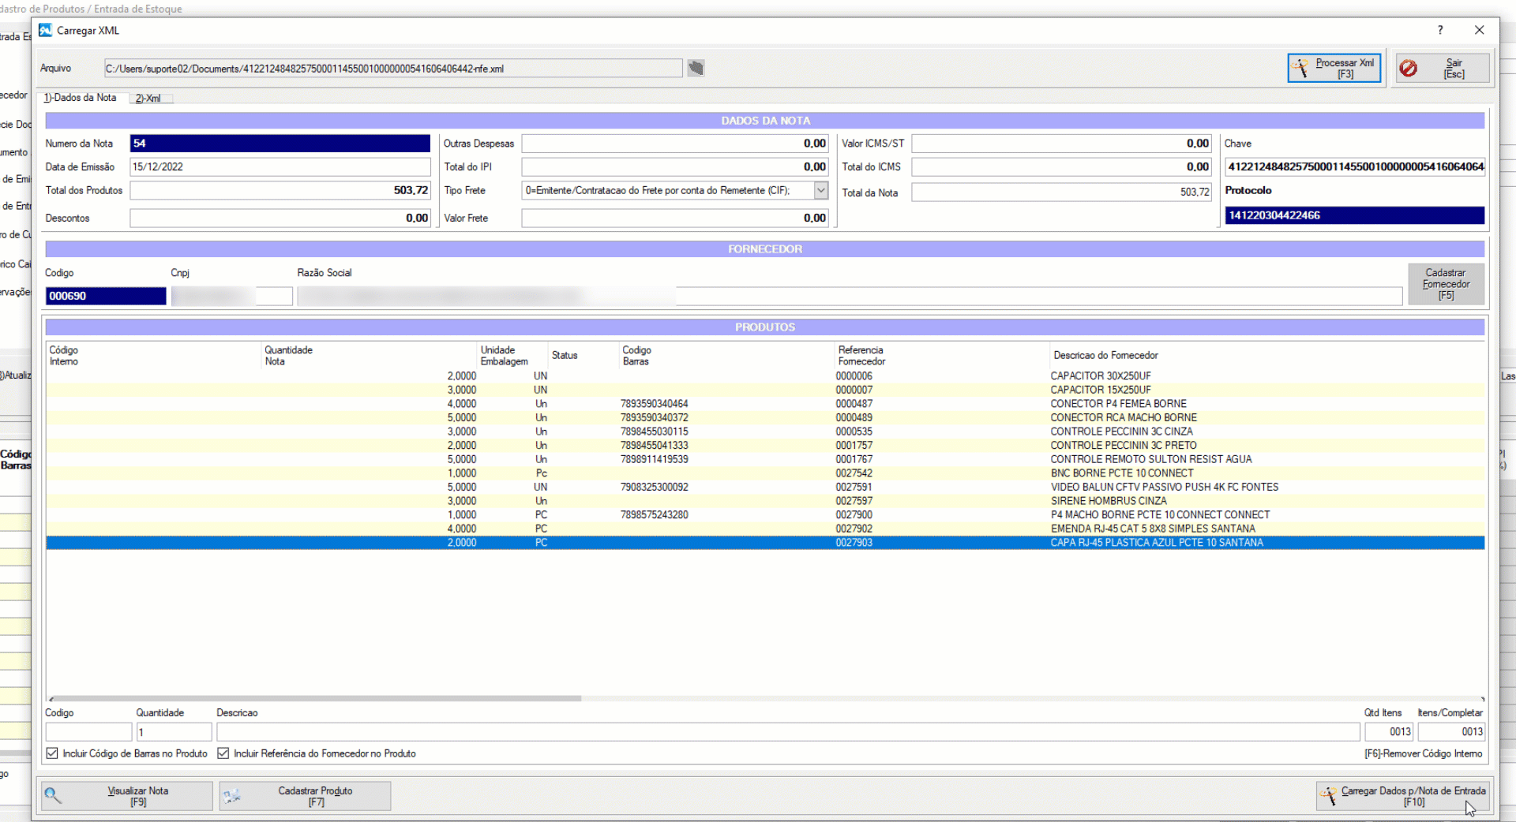
Task: Click the Total dos Produtos field
Action: [x=280, y=190]
